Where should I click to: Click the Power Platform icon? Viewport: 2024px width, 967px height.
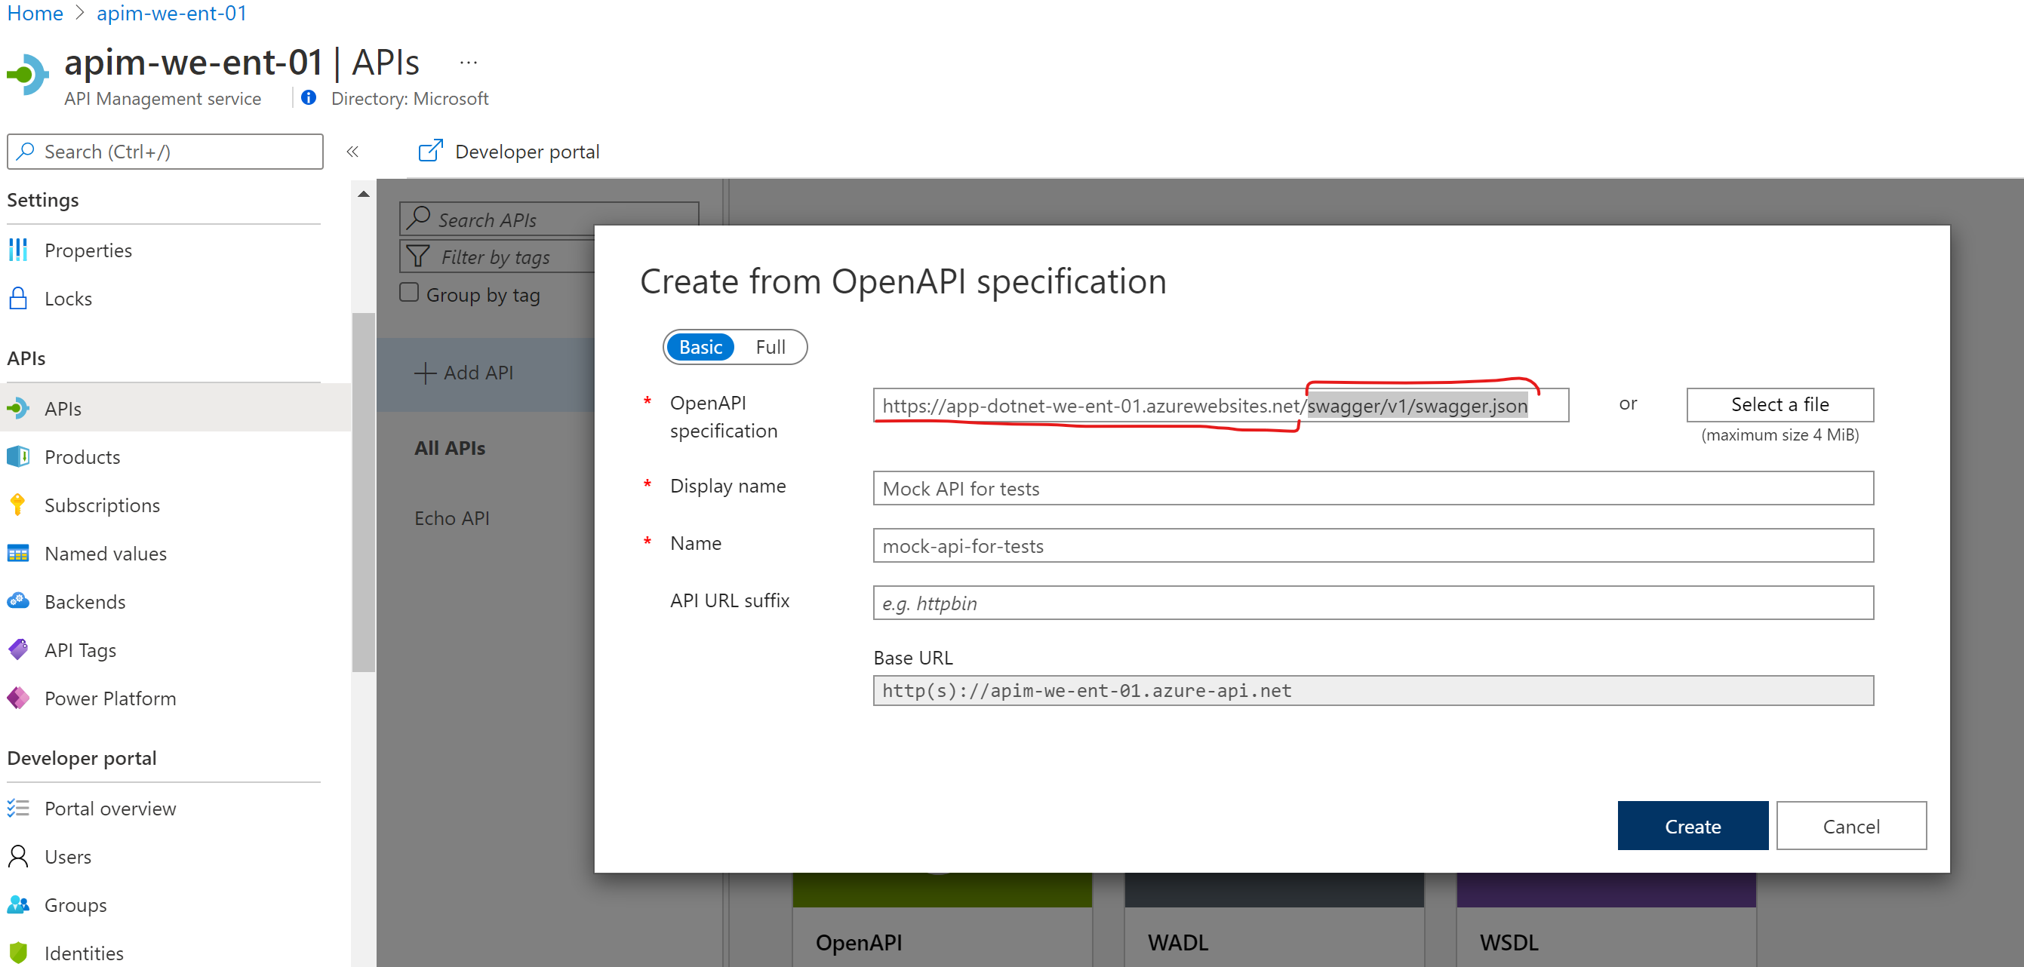[18, 698]
